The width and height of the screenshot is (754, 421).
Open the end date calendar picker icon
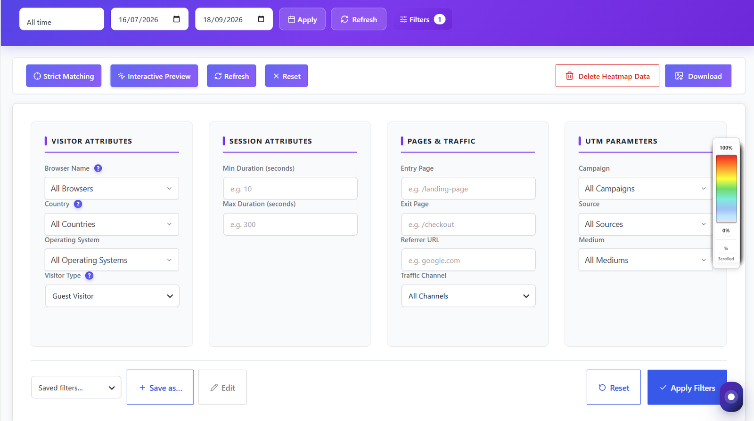tap(261, 19)
